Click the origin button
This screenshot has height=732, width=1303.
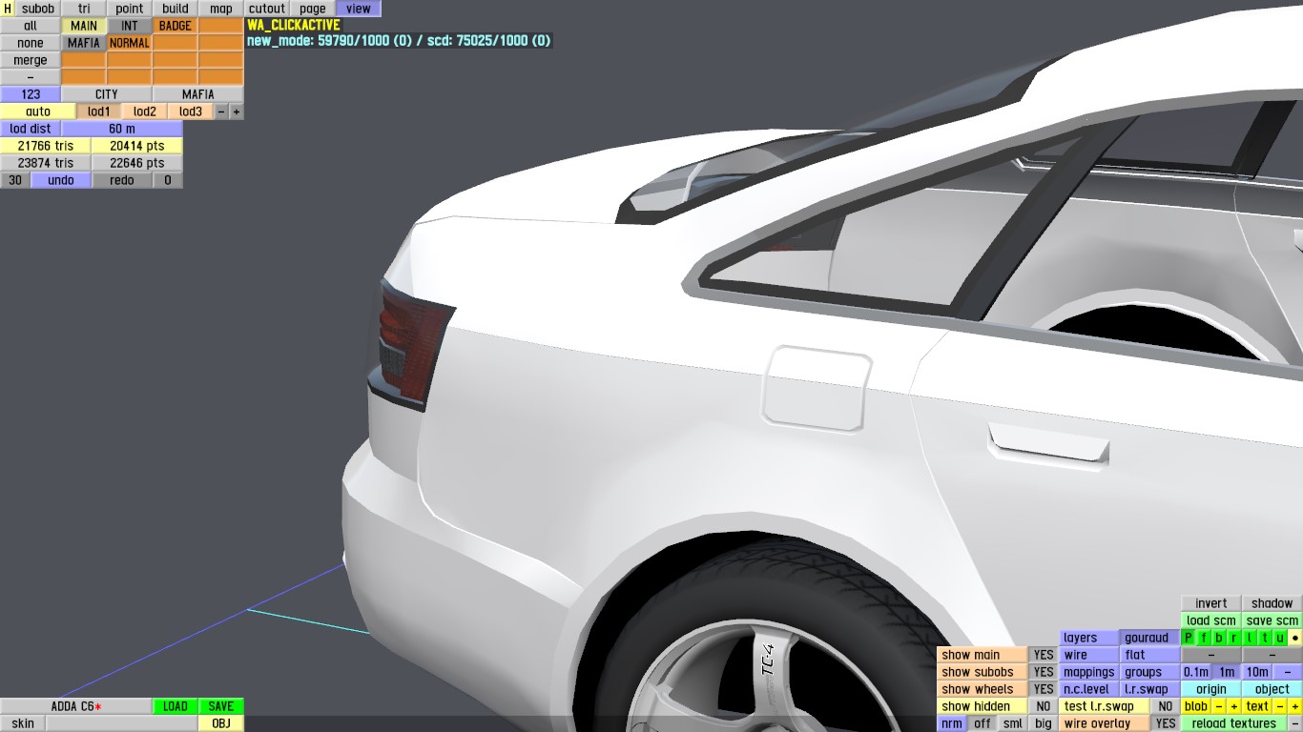[1211, 689]
